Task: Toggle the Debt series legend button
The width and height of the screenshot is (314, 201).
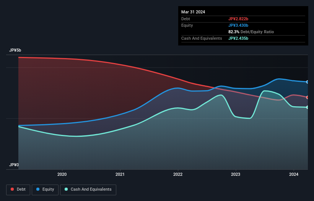Action: click(18, 190)
